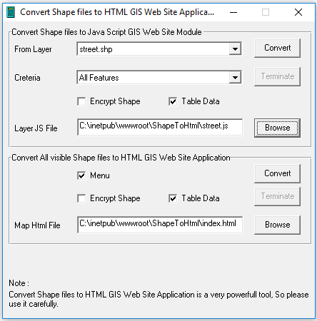The height and width of the screenshot is (321, 317).
Task: Click the application icon in title bar
Action: tap(11, 12)
